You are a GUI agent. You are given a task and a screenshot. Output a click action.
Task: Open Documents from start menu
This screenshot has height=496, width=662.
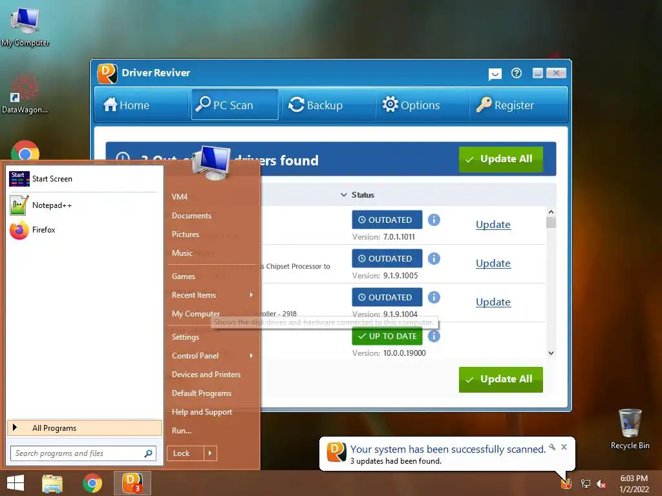pyautogui.click(x=191, y=216)
